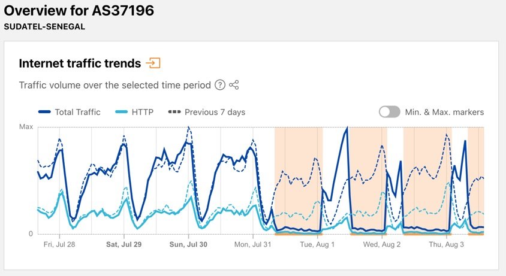The height and width of the screenshot is (276, 506).
Task: Toggle the HTTP legend entry
Action: [134, 112]
